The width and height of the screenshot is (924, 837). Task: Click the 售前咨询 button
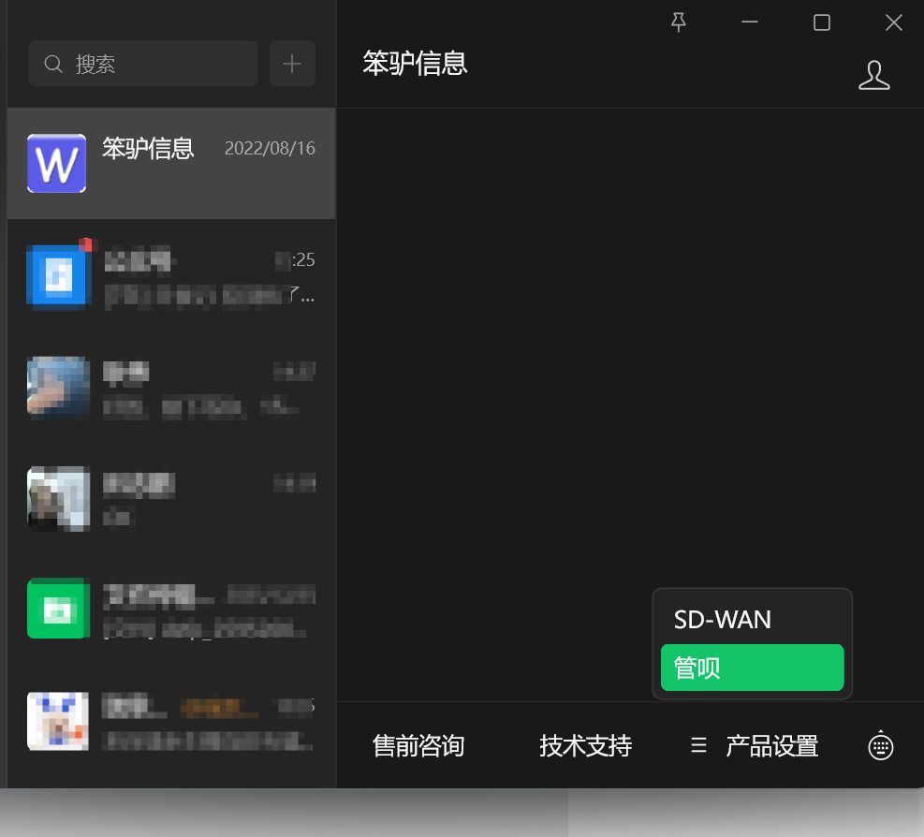(x=418, y=746)
